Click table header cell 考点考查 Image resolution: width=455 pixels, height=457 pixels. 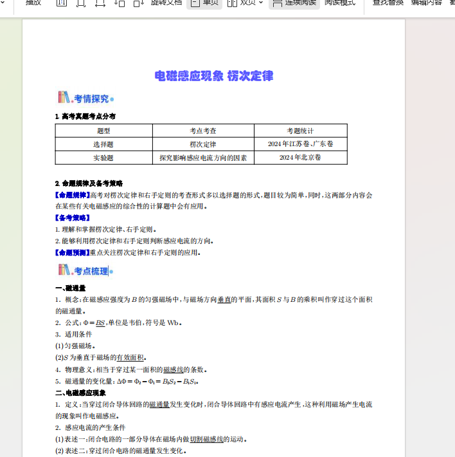pos(203,131)
